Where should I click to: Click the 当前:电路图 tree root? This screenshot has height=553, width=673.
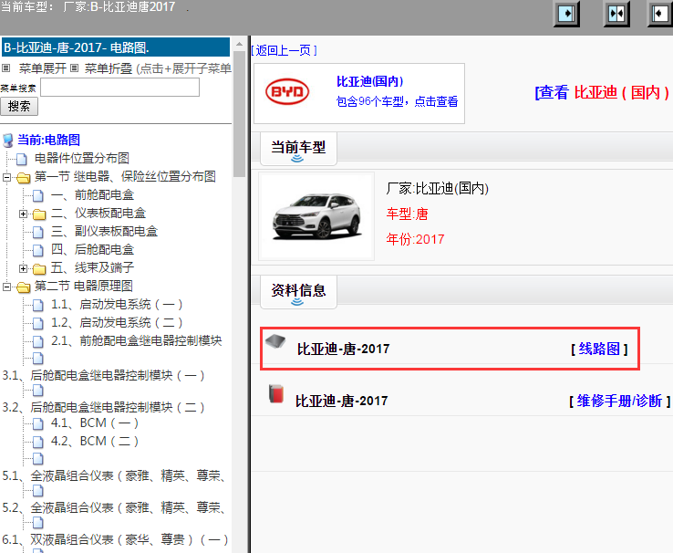(x=48, y=140)
